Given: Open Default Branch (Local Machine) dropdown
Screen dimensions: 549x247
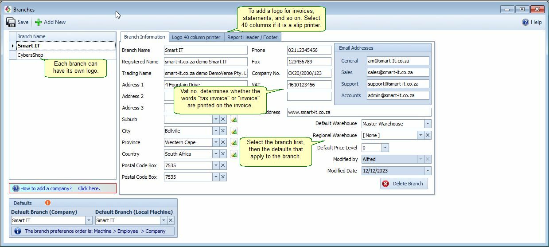Looking at the screenshot, I should (164, 220).
